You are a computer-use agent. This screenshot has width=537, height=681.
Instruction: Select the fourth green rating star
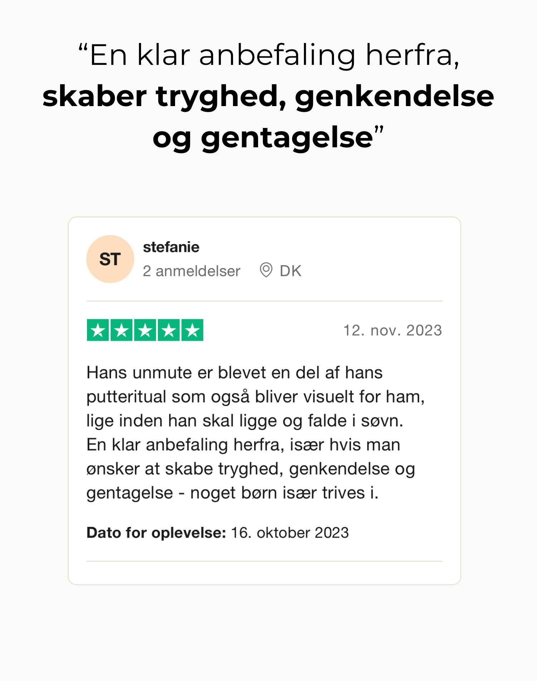pyautogui.click(x=169, y=330)
